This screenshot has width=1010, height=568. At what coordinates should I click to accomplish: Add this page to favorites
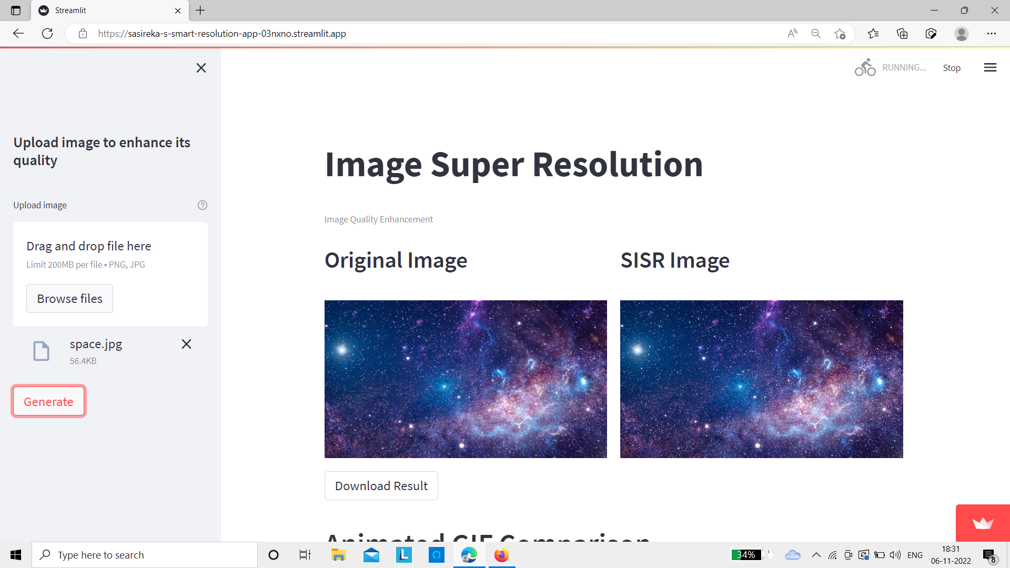click(840, 34)
